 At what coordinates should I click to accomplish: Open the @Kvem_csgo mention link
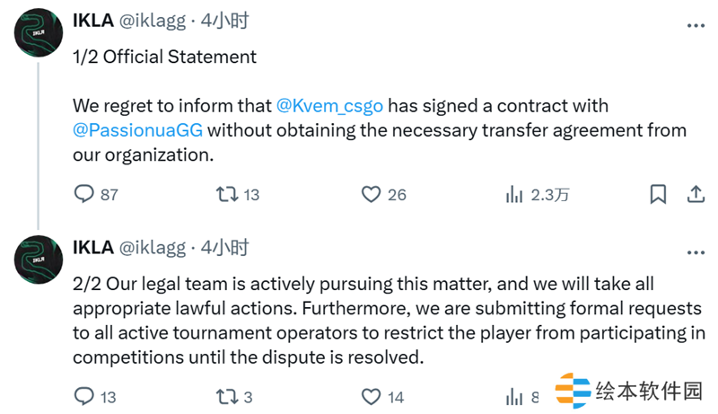click(x=329, y=105)
